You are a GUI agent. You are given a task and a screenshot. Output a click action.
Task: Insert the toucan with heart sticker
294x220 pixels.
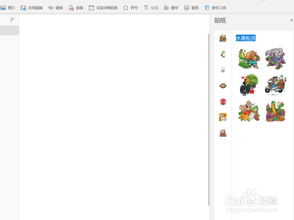249,85
